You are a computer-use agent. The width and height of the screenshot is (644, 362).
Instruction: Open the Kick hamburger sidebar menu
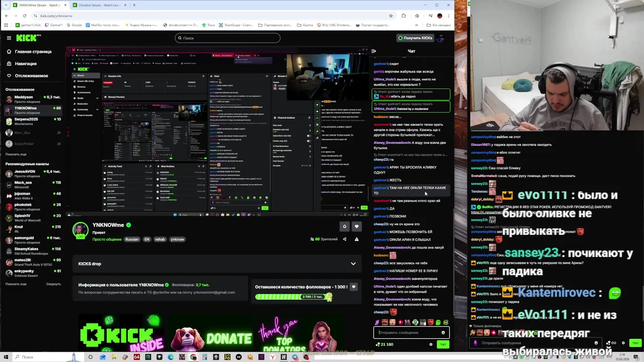click(x=9, y=38)
